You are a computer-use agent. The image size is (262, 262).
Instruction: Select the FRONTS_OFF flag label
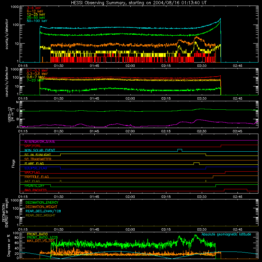34,186
